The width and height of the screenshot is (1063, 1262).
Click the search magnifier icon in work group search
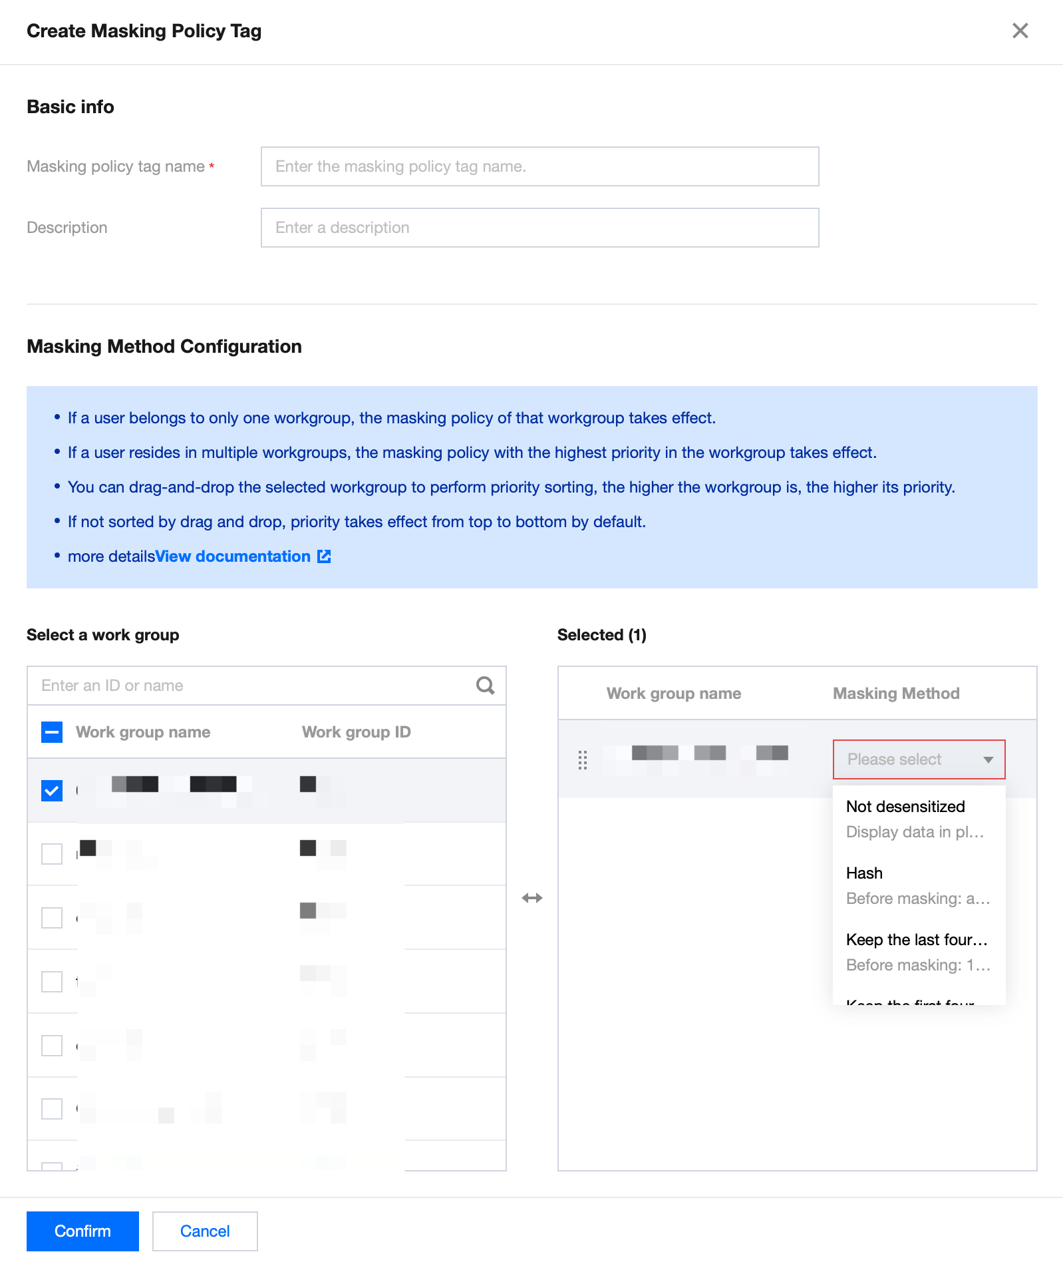tap(485, 686)
